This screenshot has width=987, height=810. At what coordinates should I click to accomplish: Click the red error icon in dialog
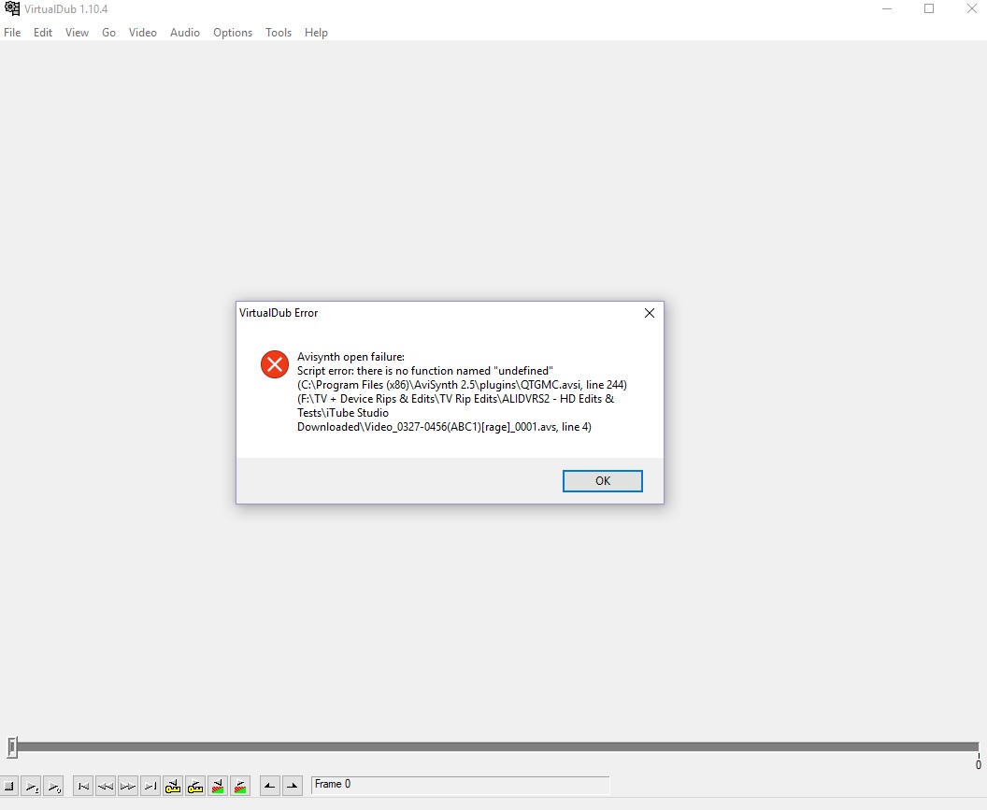point(275,364)
